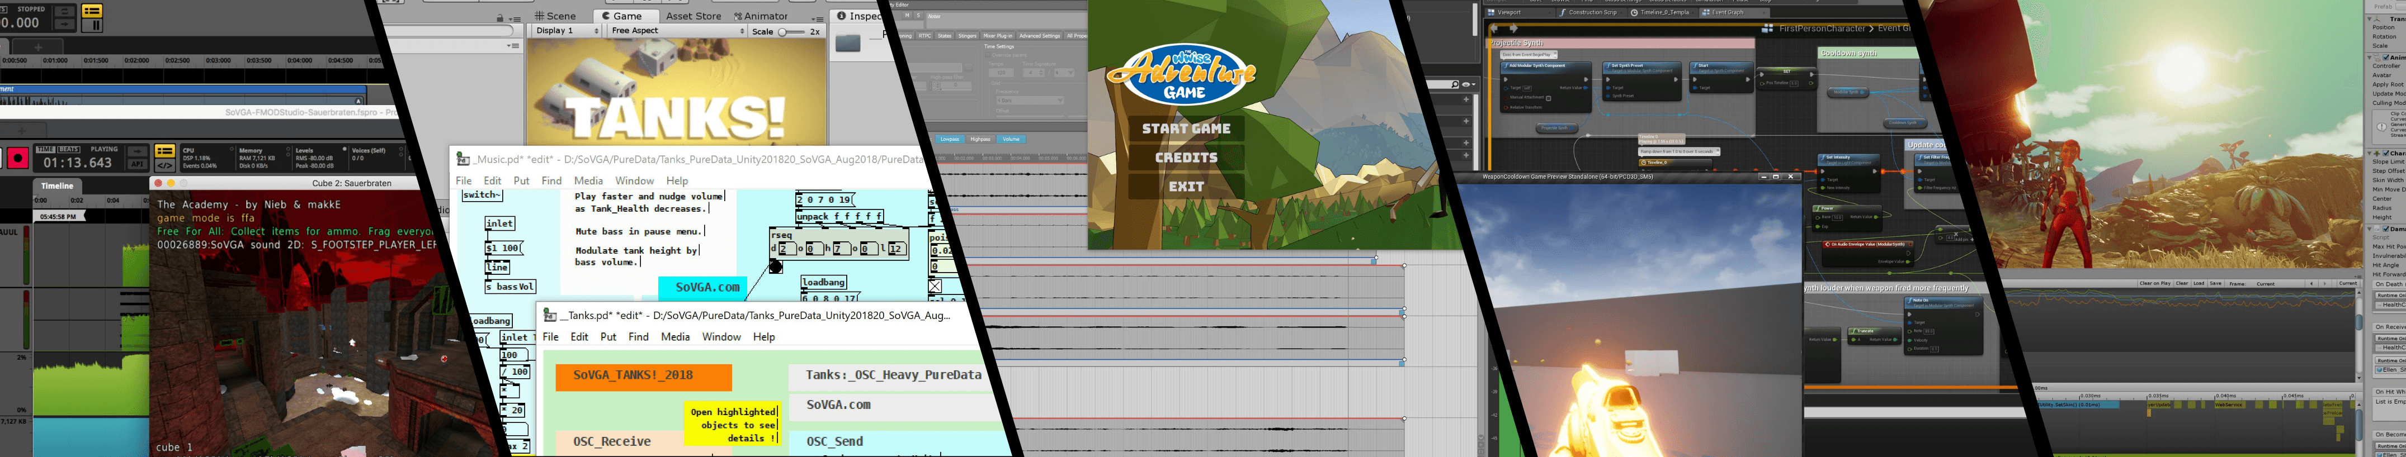Click the lock icon left of Scene tab
The image size is (2406, 457).
pos(499,18)
